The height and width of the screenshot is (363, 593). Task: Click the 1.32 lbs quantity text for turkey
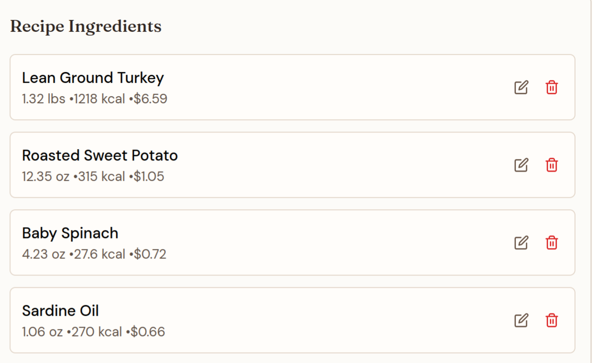click(x=42, y=98)
